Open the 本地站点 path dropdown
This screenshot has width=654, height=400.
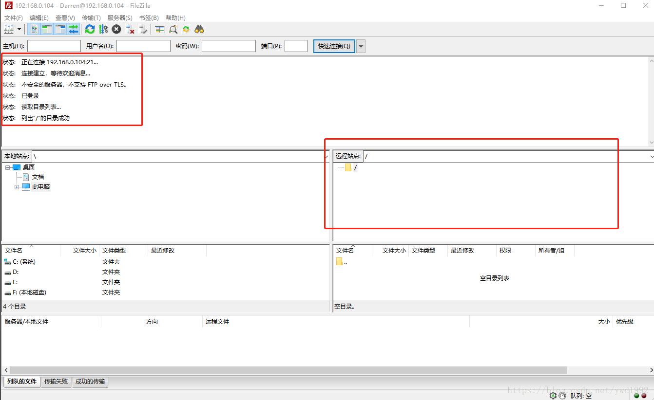(327, 156)
